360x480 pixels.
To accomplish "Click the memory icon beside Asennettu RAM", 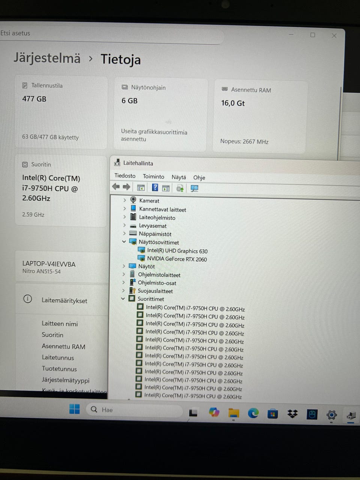I will pos(225,89).
